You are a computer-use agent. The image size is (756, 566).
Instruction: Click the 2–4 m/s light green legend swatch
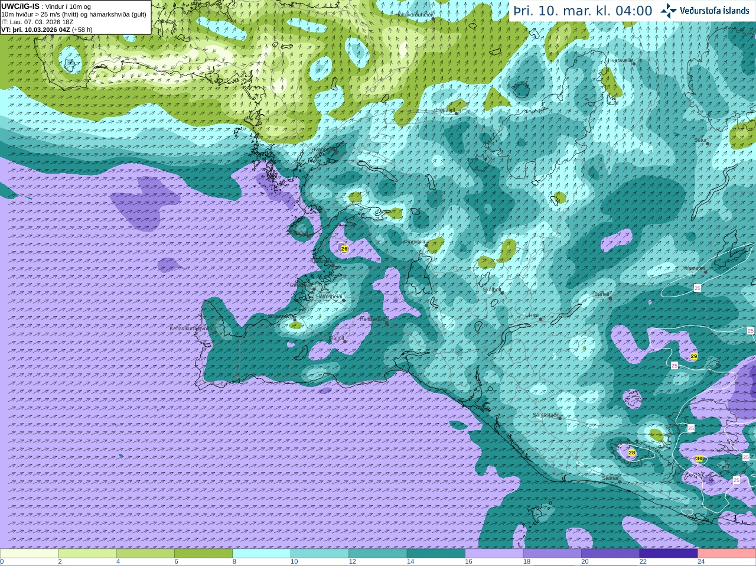click(x=87, y=554)
